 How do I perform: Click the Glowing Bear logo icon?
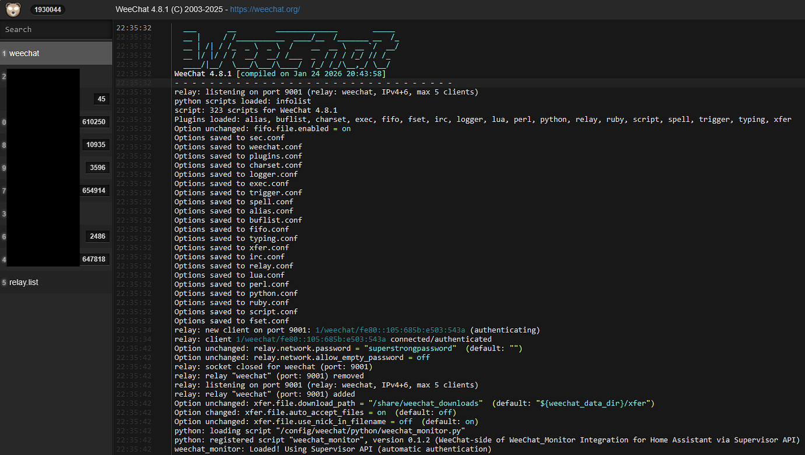click(13, 9)
